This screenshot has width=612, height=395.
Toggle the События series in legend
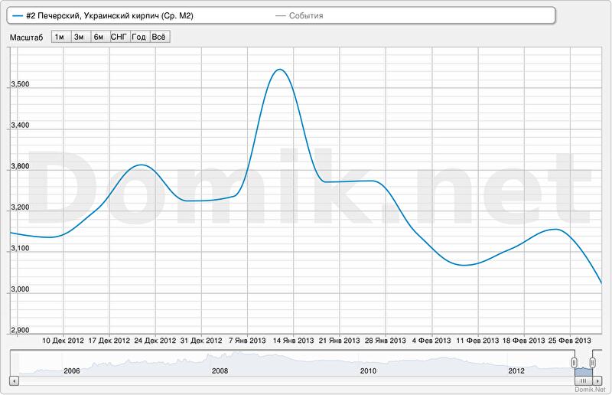306,15
